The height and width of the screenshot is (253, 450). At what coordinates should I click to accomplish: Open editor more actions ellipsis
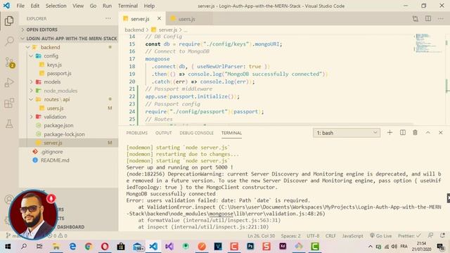pyautogui.click(x=441, y=19)
